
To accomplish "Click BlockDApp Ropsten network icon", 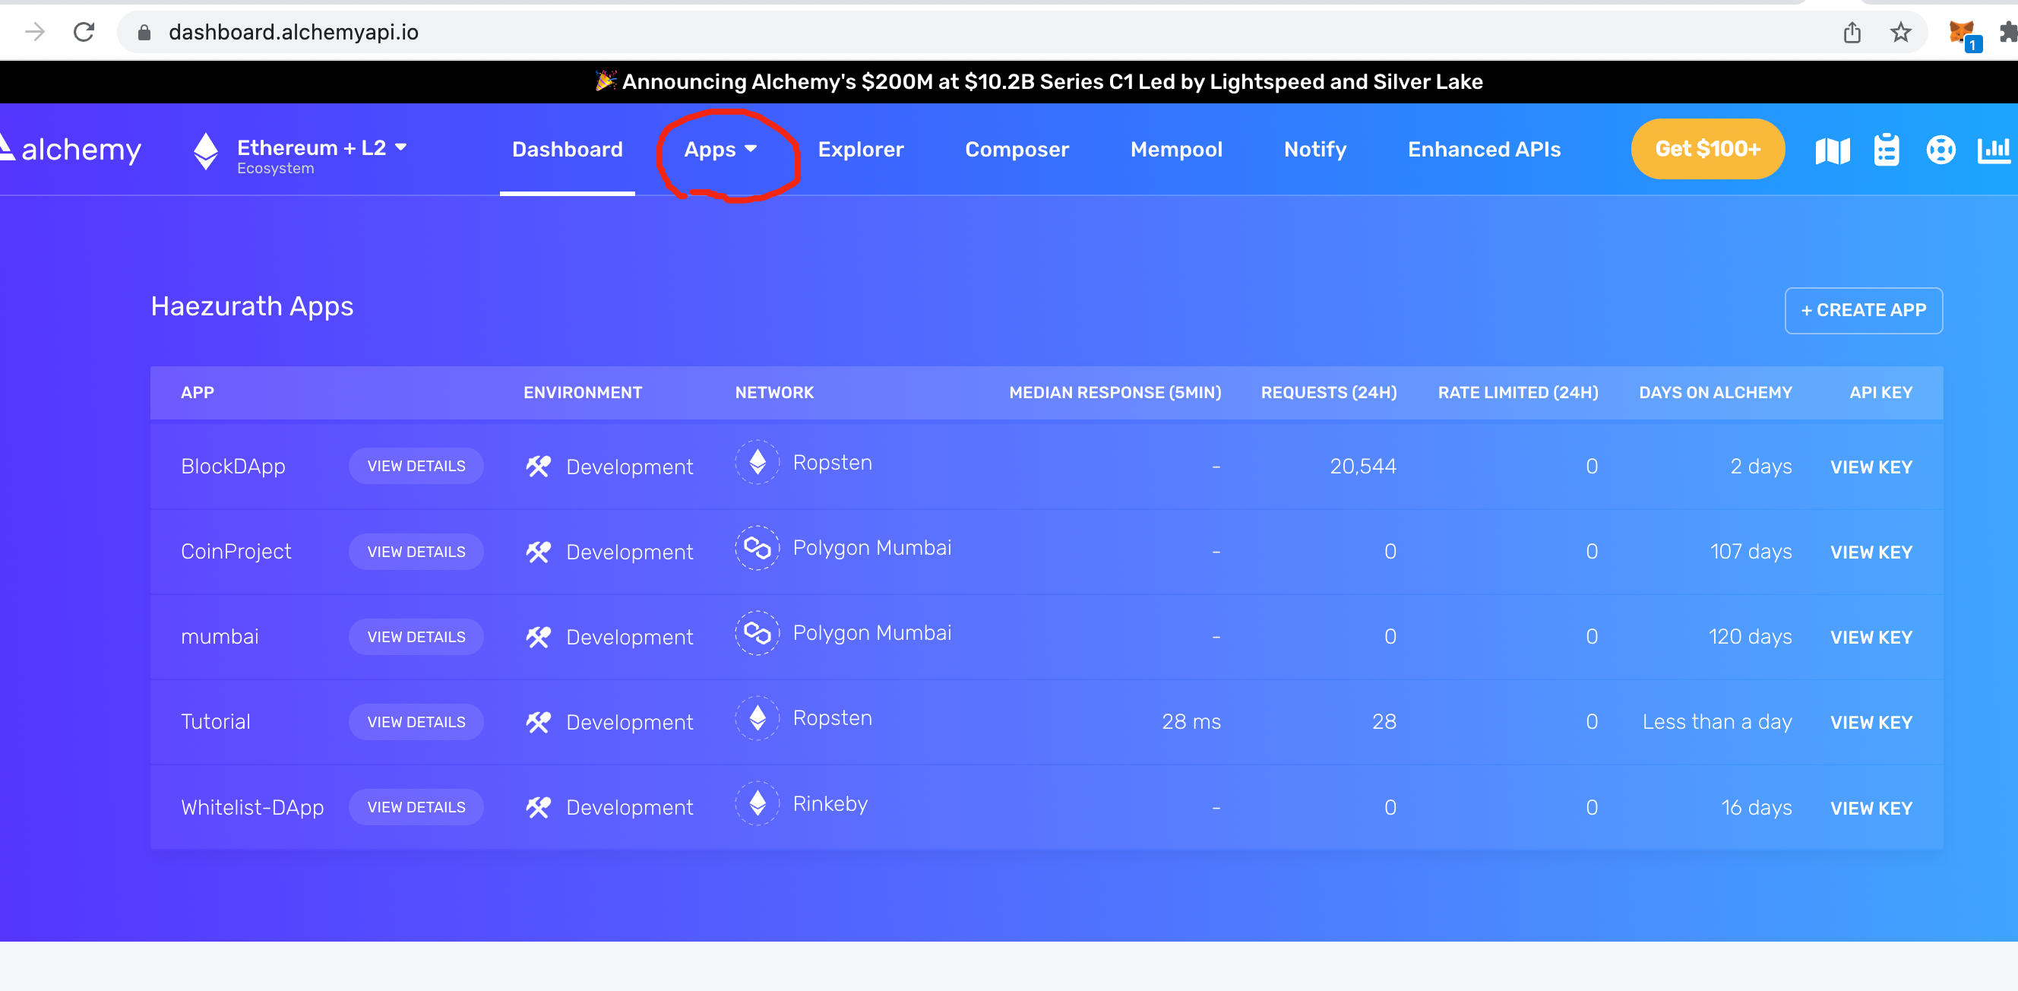I will coord(757,462).
